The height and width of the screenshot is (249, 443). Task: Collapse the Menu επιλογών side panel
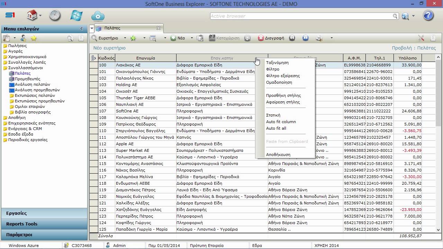[82, 29]
